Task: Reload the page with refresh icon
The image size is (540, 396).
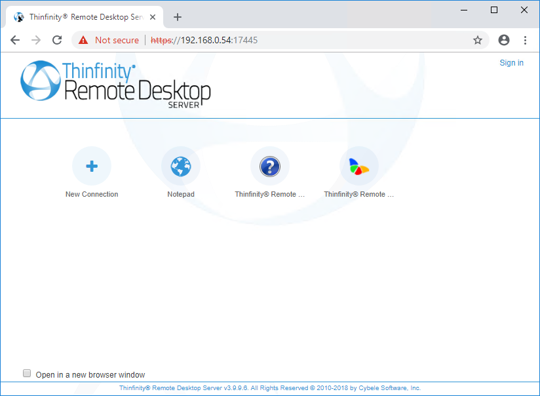Action: pos(57,40)
